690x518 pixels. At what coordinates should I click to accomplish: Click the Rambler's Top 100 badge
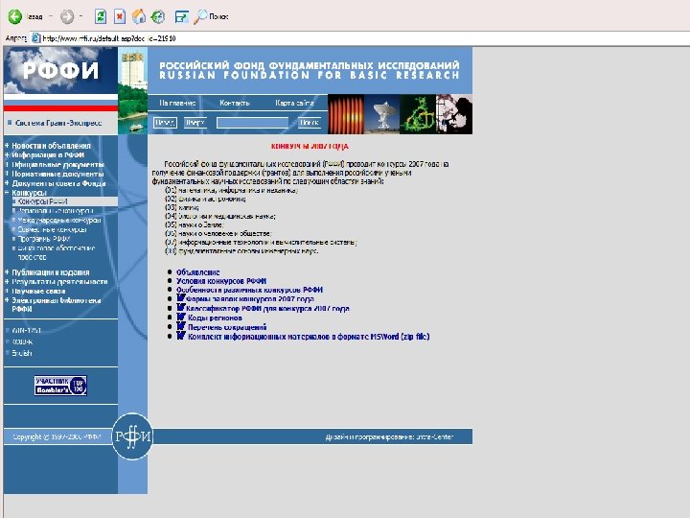tap(60, 386)
